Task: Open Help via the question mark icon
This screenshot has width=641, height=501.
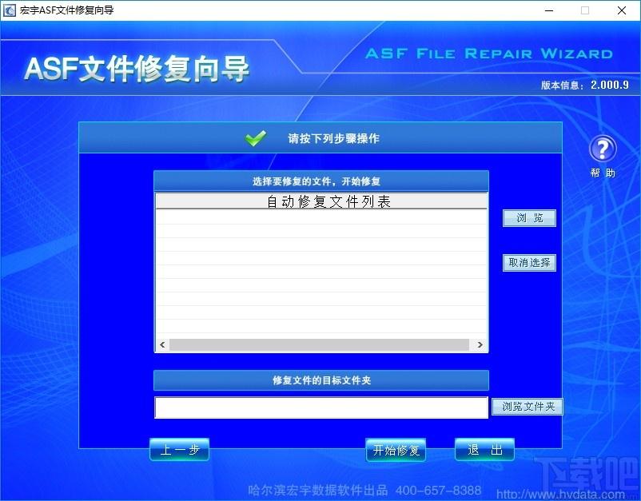Action: click(x=603, y=149)
